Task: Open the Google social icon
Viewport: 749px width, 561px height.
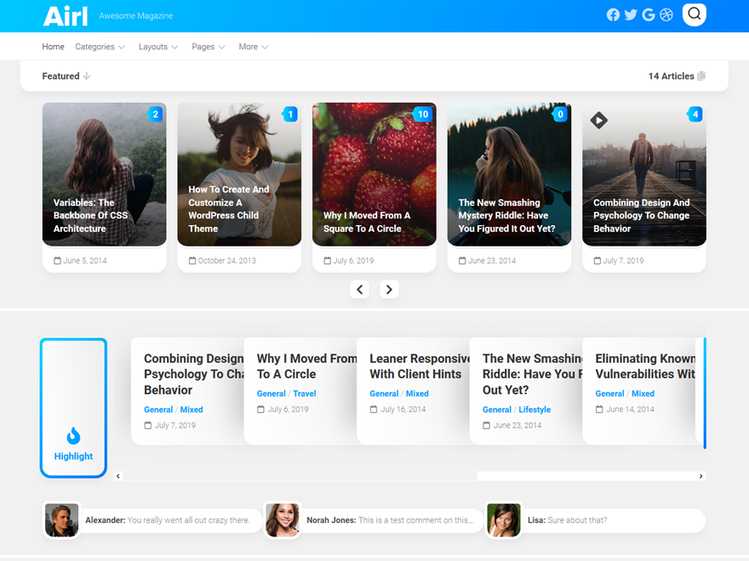Action: (x=649, y=14)
